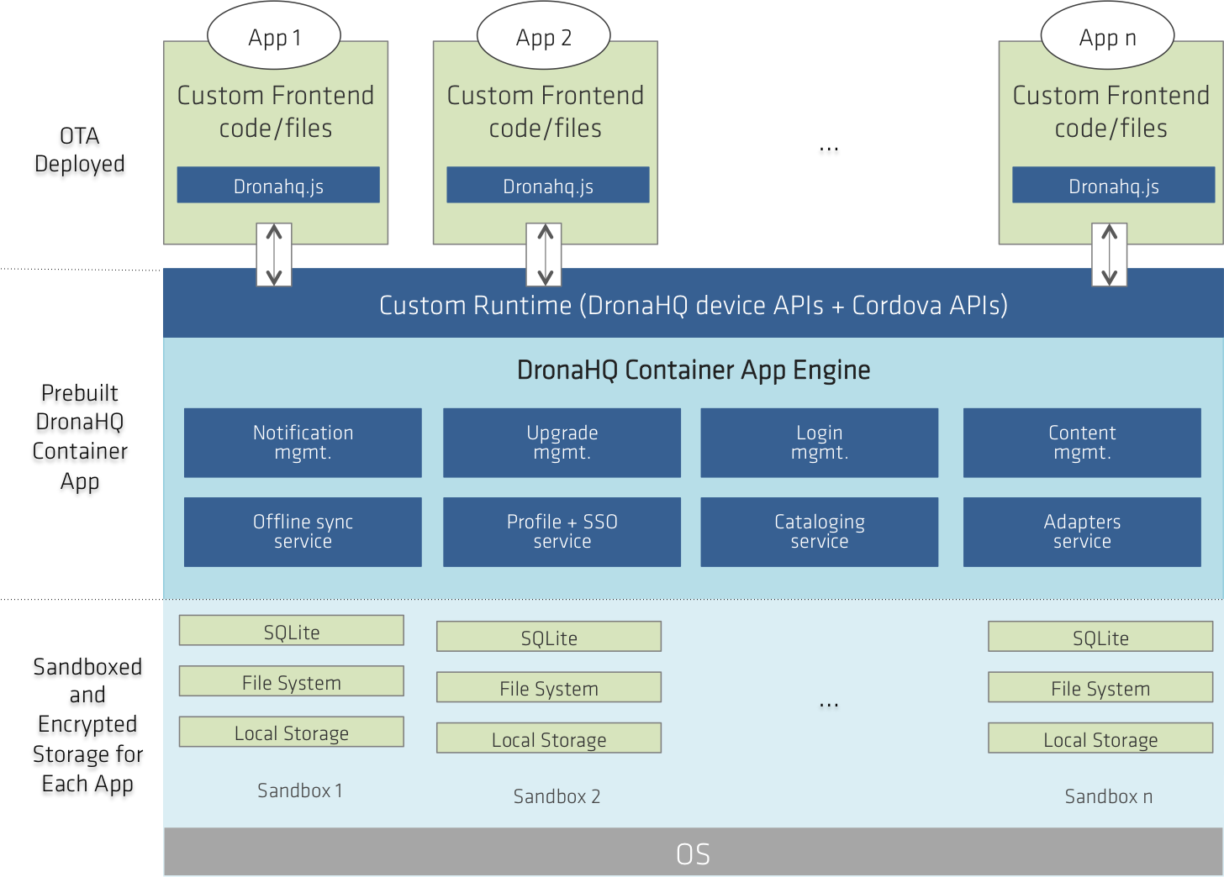This screenshot has height=877, width=1224.
Task: Click SQLite box in Sandbox 1
Action: 292,631
